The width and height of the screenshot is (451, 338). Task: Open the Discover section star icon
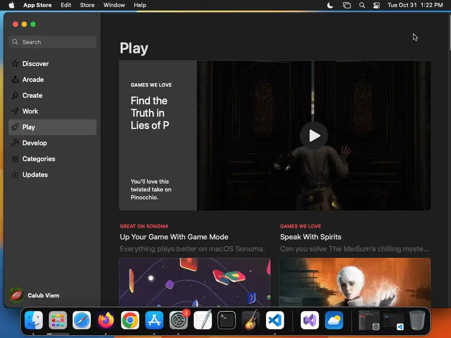[15, 63]
